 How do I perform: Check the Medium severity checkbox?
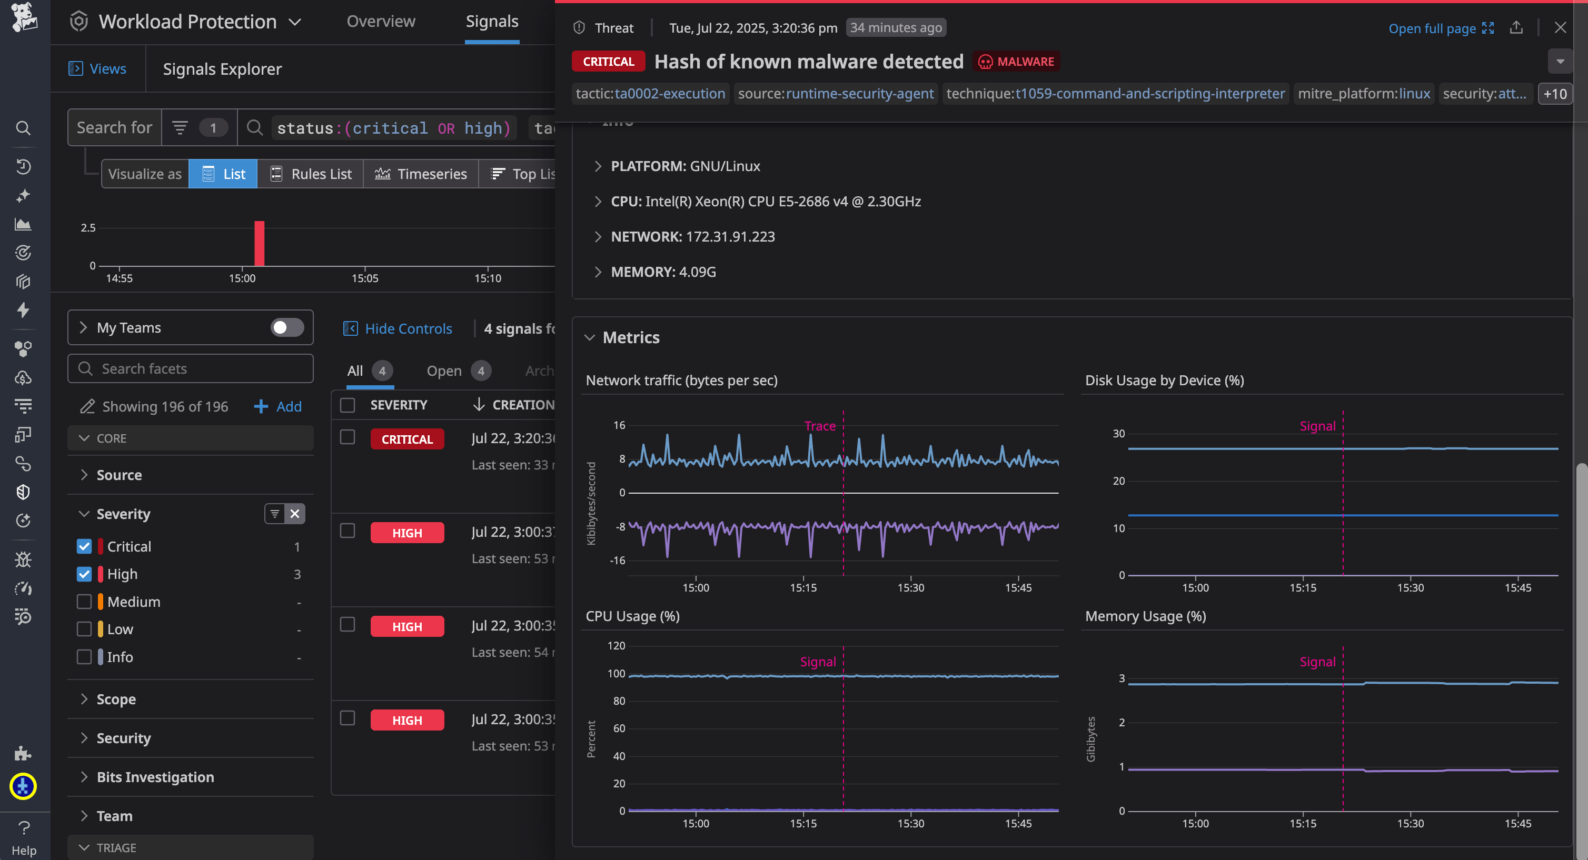(x=84, y=601)
